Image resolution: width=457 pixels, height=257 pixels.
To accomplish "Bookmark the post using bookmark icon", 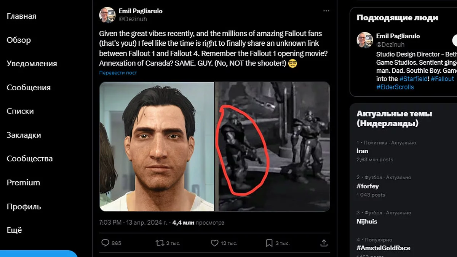I will pyautogui.click(x=269, y=243).
